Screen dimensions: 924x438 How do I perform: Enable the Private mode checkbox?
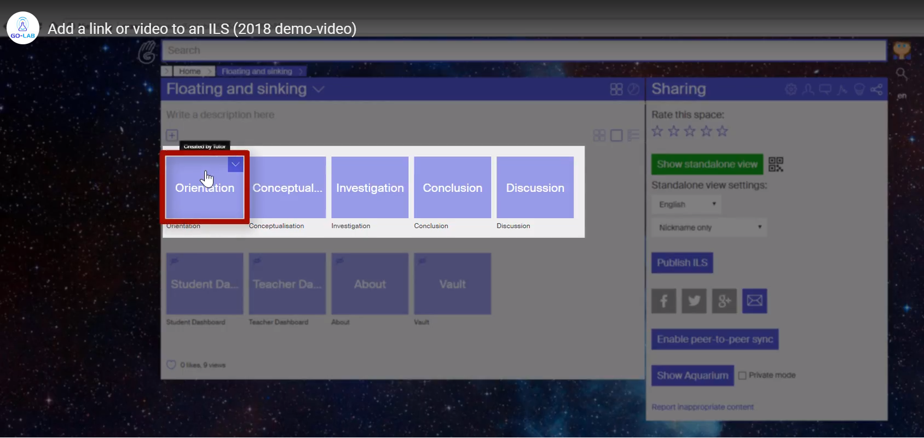[742, 375]
